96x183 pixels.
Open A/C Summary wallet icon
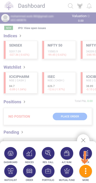point(67,153)
